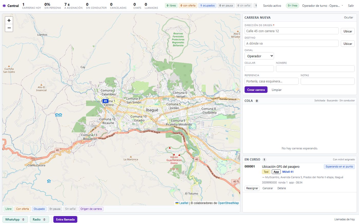Click ride number 000001

tap(250, 167)
